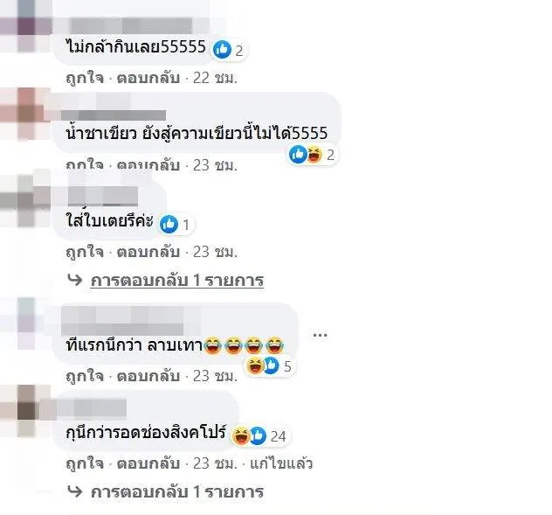Open reaction icons on 'ลาบเทา' comment
552x515 pixels.
click(x=270, y=365)
